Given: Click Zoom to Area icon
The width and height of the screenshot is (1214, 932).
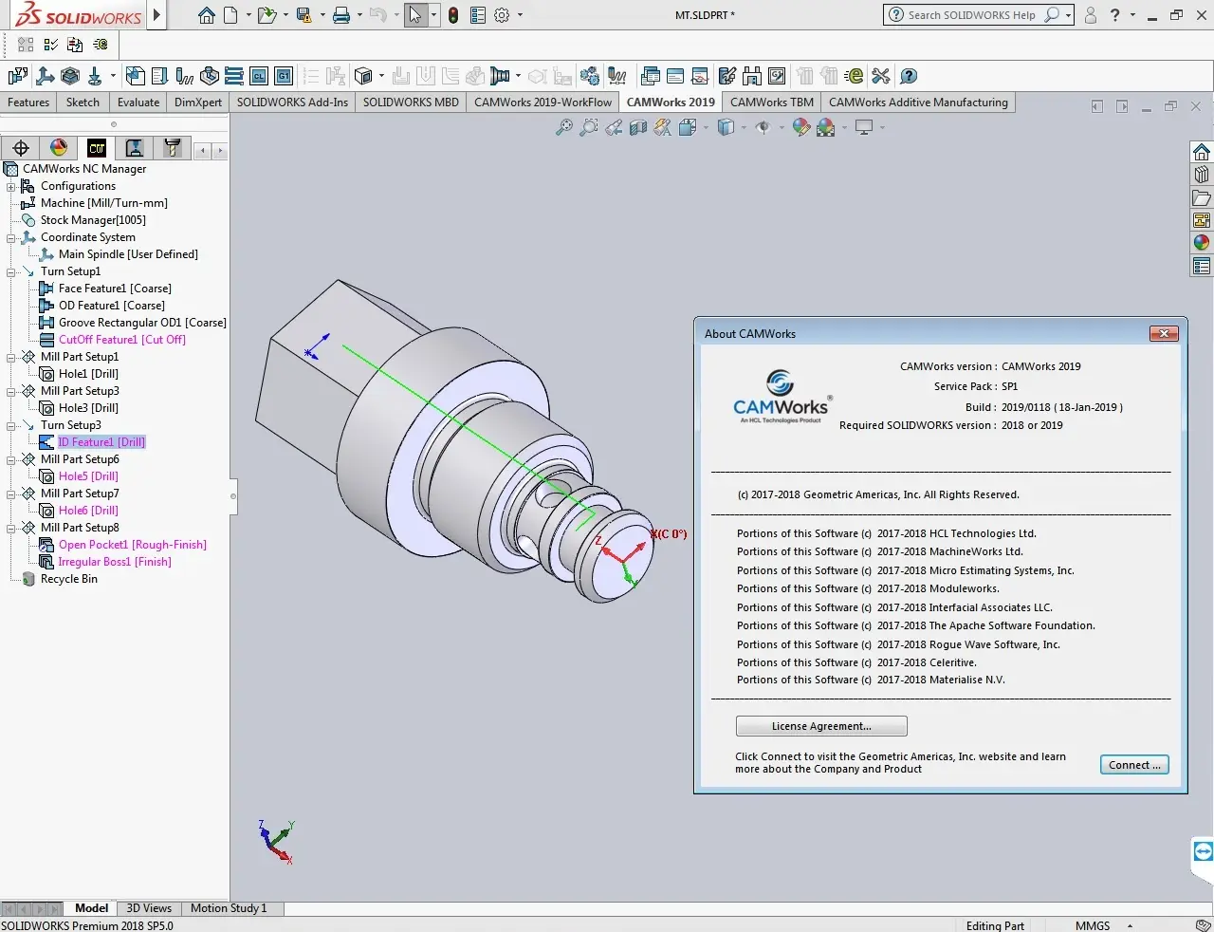Looking at the screenshot, I should coord(589,127).
